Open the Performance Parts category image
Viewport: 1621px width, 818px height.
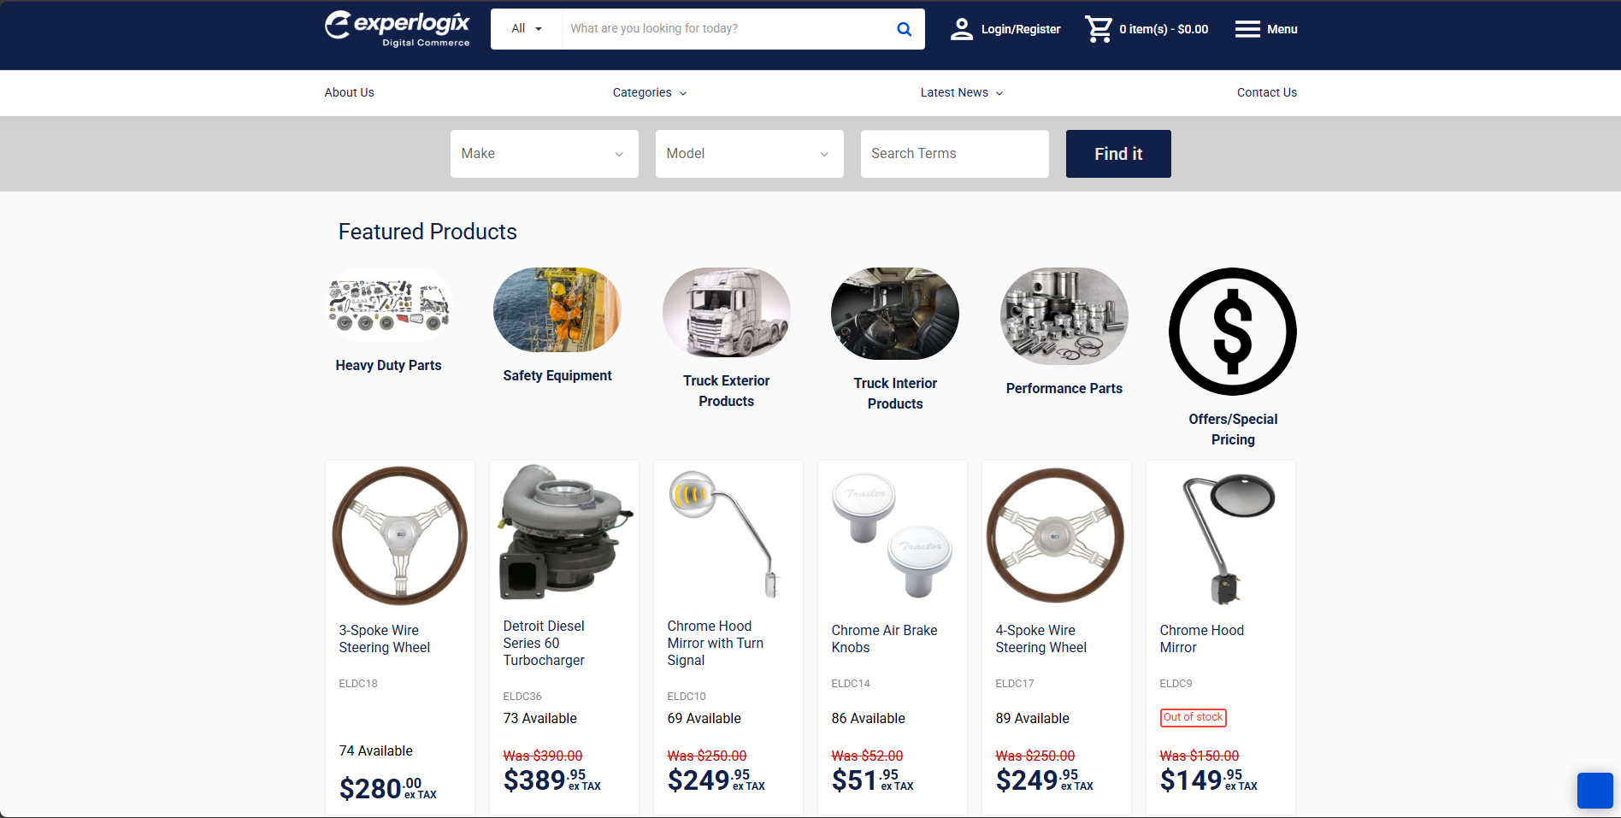pos(1064,316)
